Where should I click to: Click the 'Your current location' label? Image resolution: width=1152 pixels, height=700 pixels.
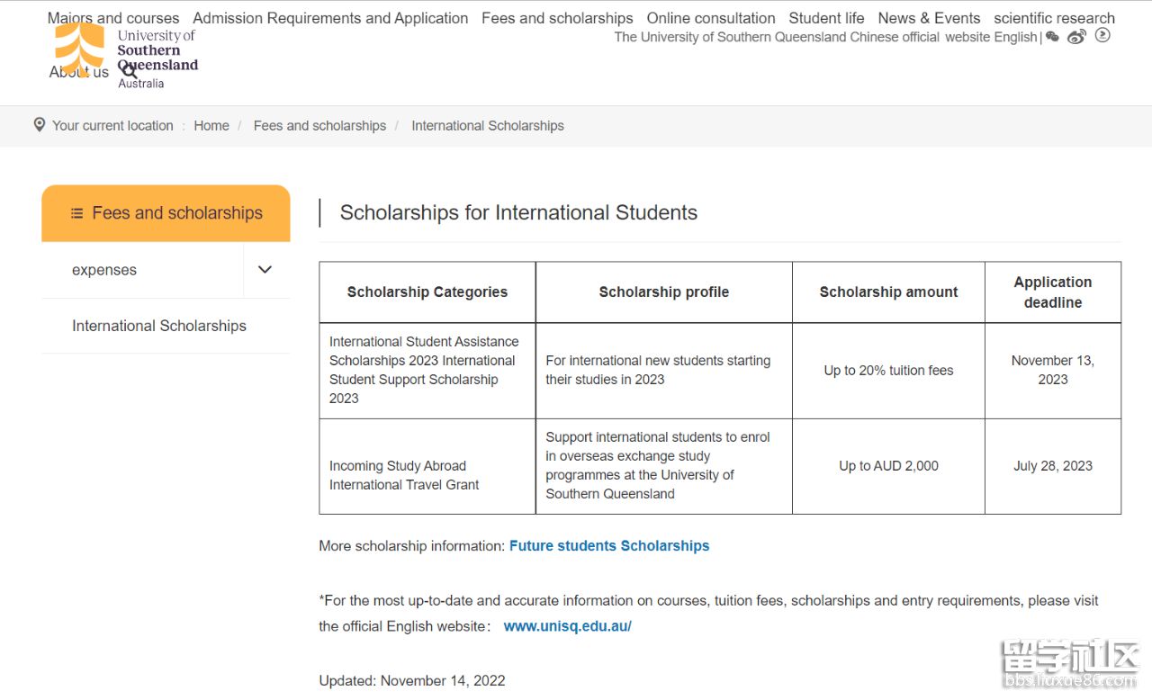pyautogui.click(x=112, y=125)
